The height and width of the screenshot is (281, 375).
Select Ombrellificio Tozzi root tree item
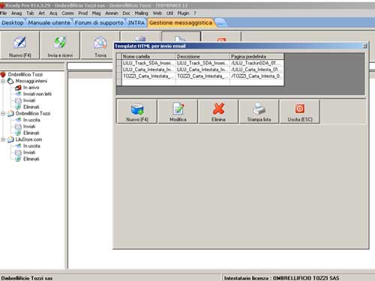click(25, 74)
